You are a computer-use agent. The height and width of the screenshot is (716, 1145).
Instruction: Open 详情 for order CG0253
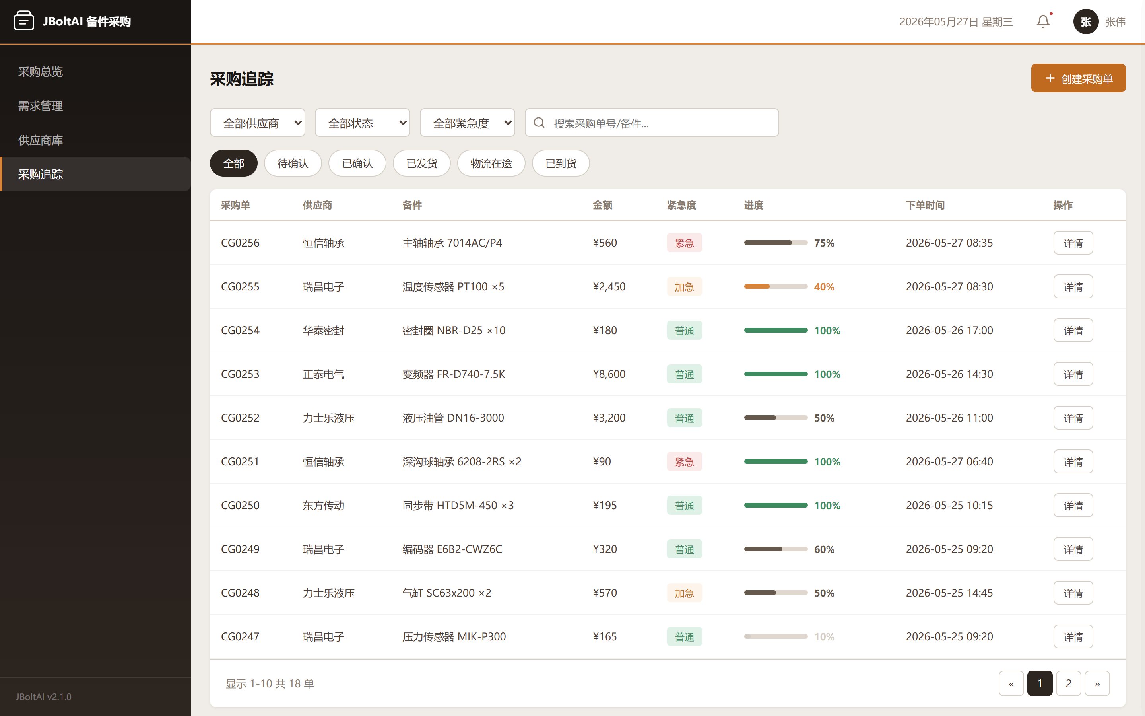point(1073,374)
